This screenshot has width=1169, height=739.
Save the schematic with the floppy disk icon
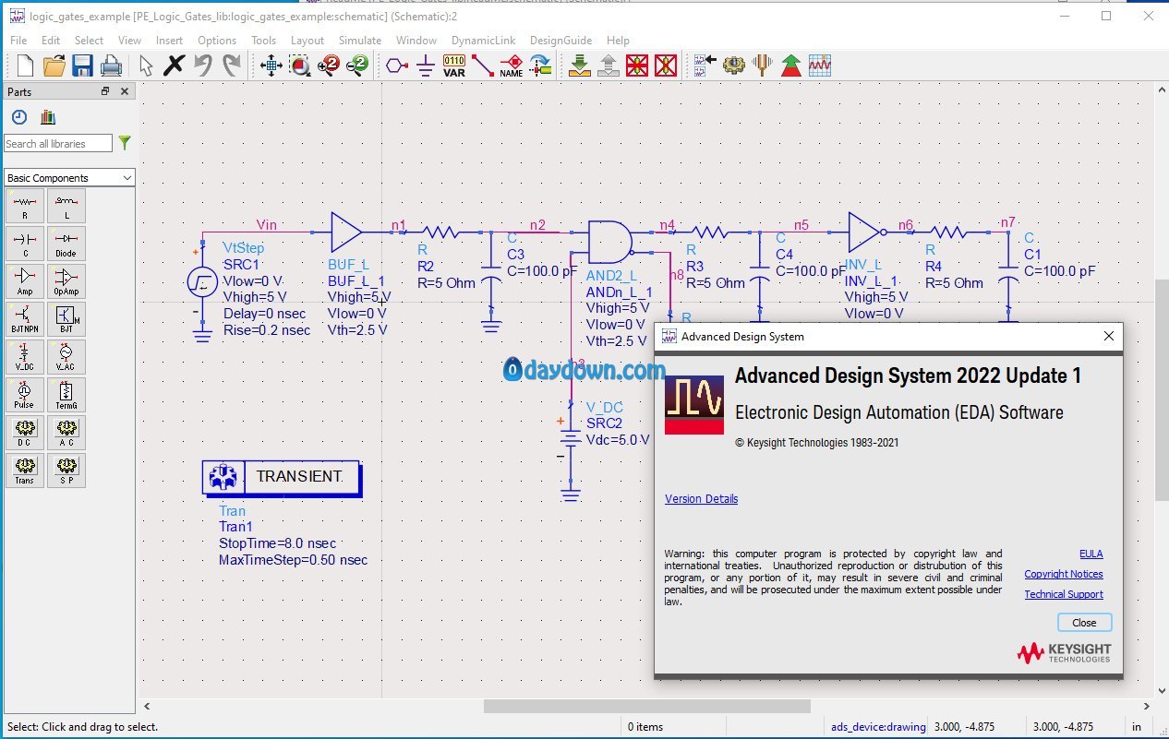82,66
